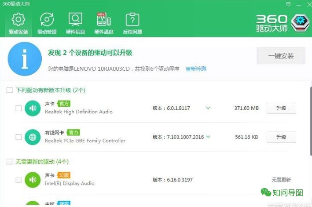This screenshot has width=312, height=207.
Task: Open 反馈问题 feedback tab
Action: [x=132, y=23]
